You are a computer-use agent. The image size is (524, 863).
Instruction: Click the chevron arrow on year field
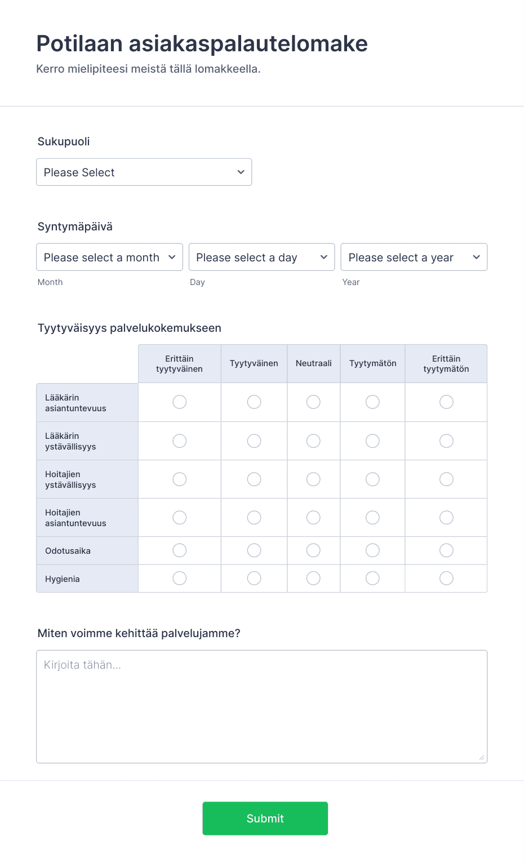476,257
